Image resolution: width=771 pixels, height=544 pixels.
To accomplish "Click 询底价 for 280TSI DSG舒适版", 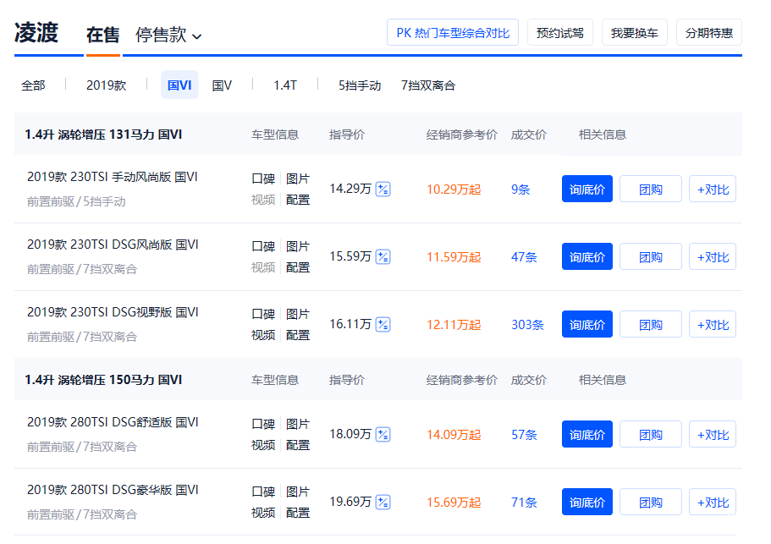I will tap(587, 434).
